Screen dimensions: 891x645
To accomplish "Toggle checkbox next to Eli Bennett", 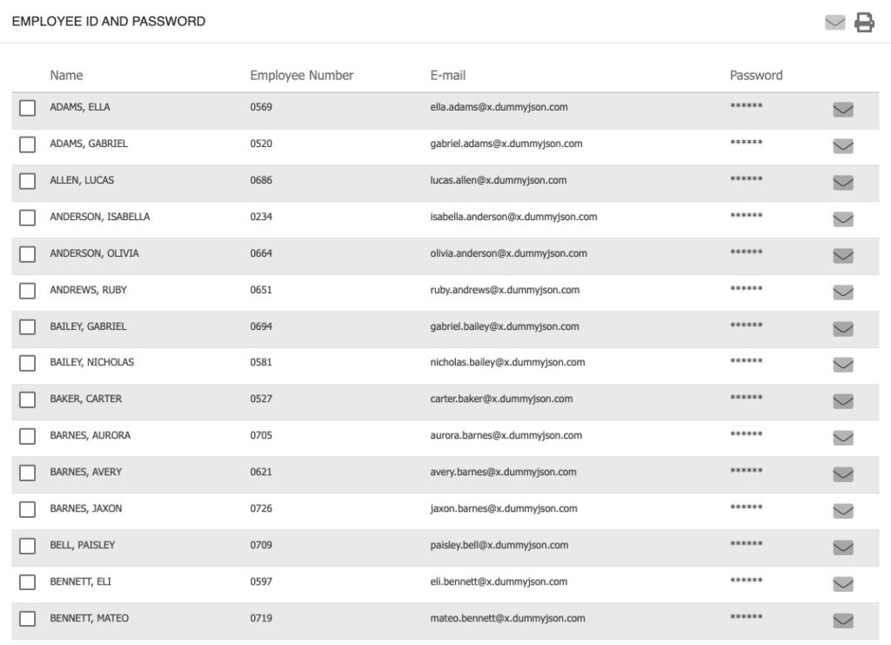I will tap(27, 582).
